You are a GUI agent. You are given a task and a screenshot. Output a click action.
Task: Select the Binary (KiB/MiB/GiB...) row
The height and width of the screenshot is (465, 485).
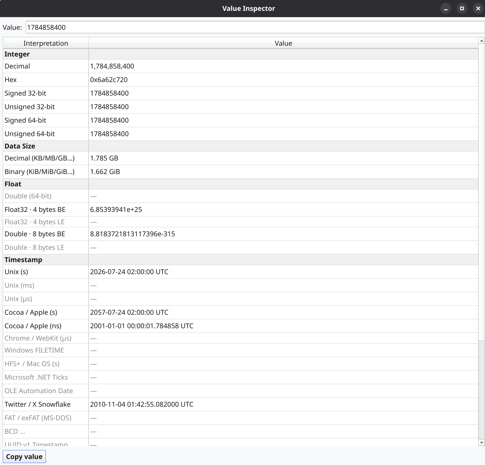click(x=241, y=172)
